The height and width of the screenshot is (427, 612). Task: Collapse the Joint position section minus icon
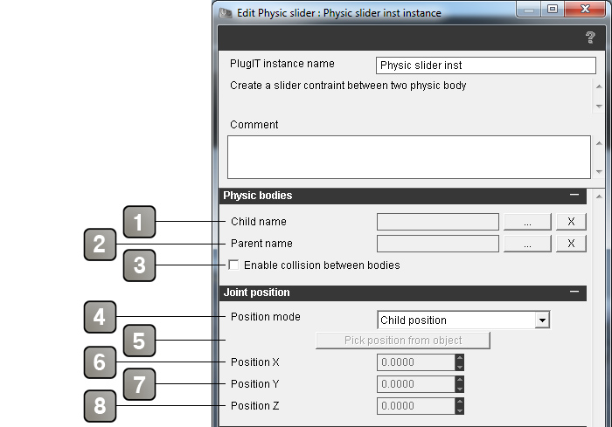point(574,292)
